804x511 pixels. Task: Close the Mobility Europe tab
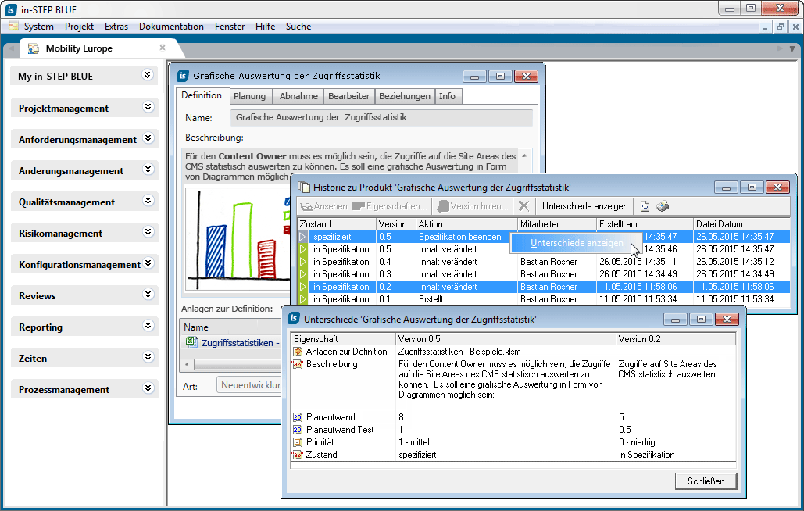point(163,48)
